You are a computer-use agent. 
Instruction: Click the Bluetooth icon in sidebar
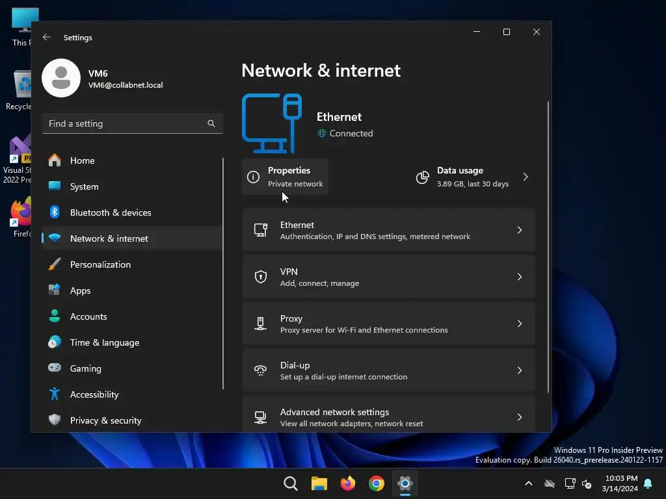[55, 212]
